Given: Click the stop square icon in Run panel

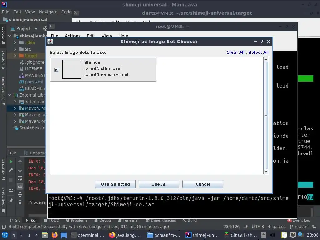Looking at the screenshot, I should [11, 180].
